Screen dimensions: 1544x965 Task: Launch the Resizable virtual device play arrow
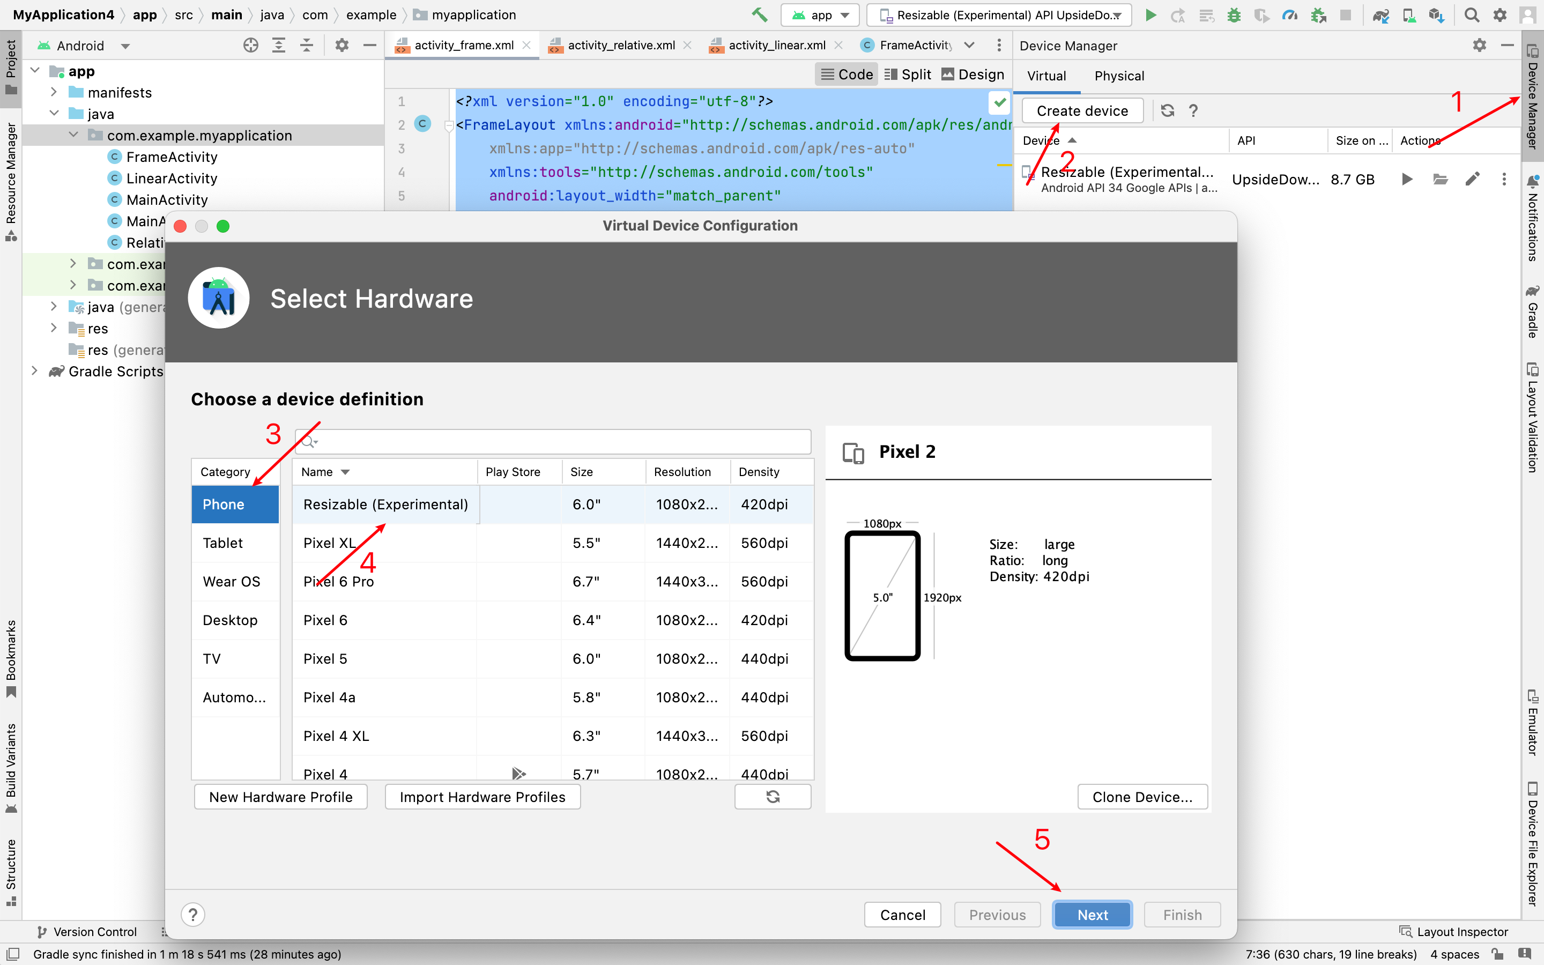point(1407,180)
